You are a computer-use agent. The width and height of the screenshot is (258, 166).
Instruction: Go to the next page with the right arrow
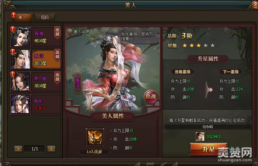click(x=51, y=149)
